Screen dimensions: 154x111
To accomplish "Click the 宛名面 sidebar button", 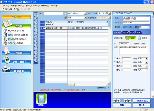I will 16,53.
